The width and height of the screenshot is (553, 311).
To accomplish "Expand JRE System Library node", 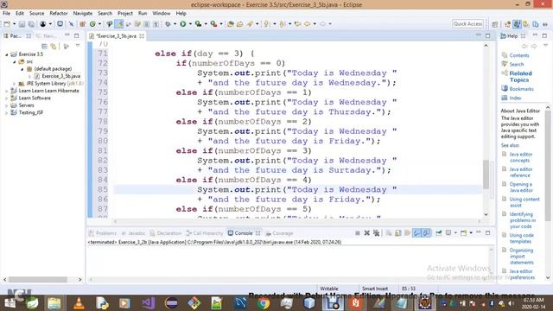I will pyautogui.click(x=15, y=84).
